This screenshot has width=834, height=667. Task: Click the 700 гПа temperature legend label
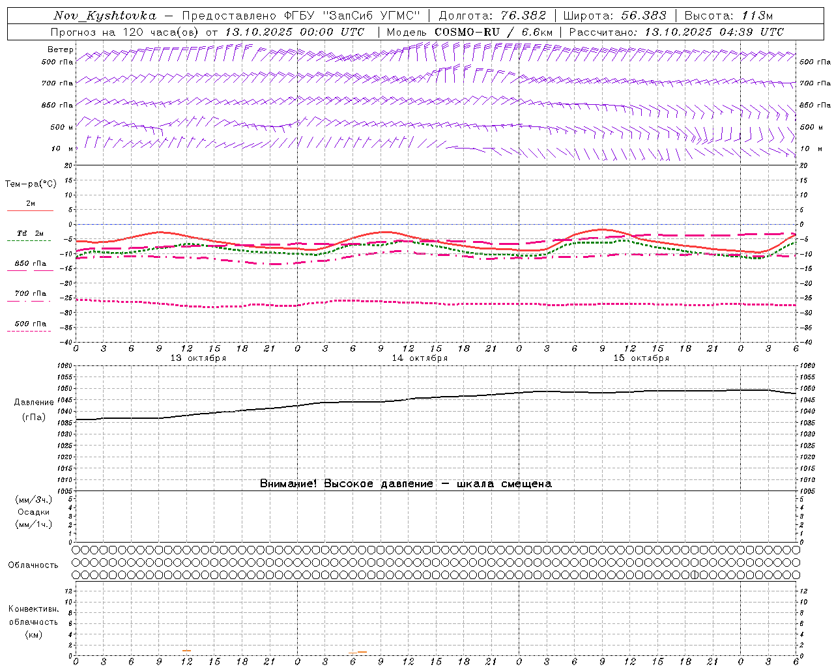(x=30, y=293)
